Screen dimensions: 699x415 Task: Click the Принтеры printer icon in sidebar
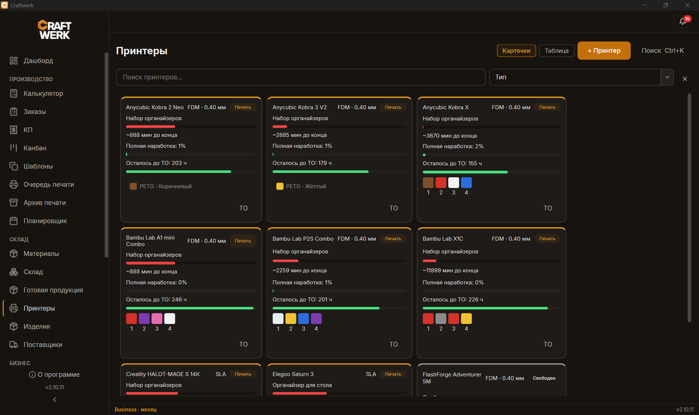(13, 308)
